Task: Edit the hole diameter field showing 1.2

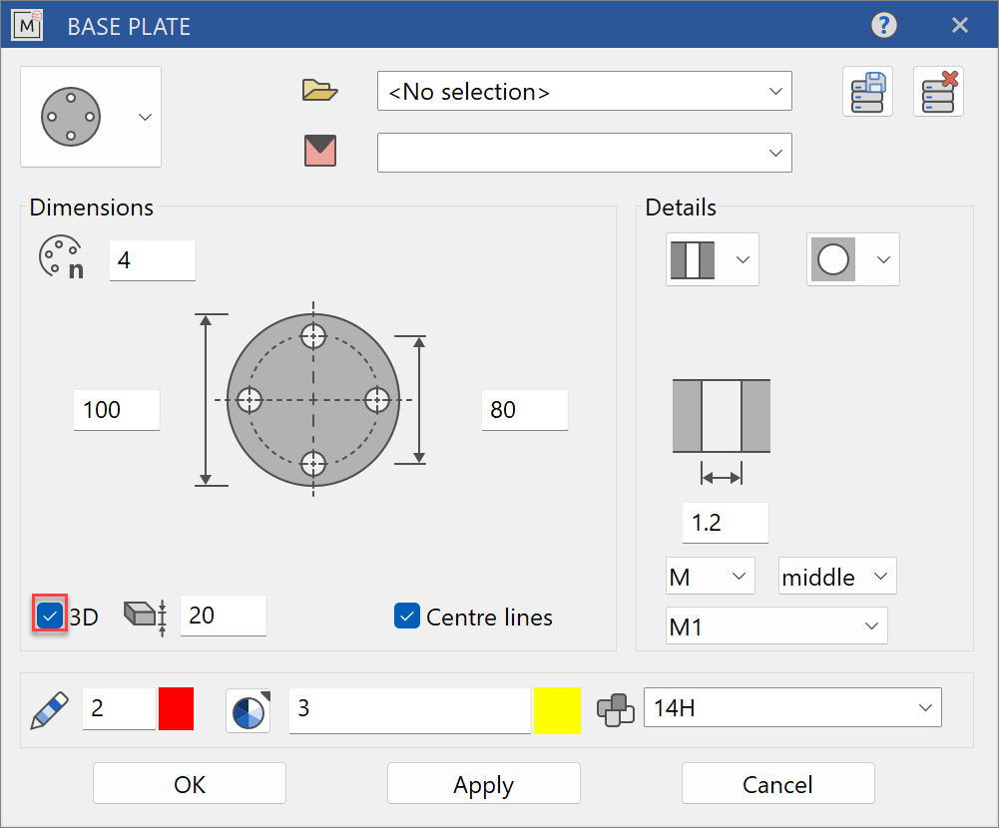Action: click(725, 523)
